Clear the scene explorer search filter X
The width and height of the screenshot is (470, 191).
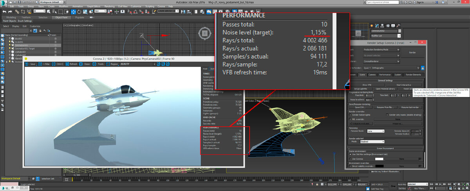[31, 31]
